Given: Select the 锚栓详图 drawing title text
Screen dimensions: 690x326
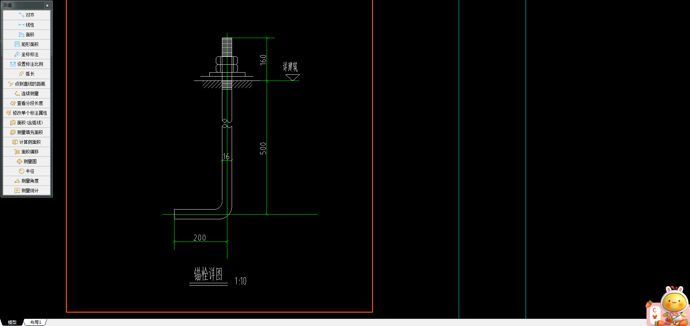Looking at the screenshot, I should pos(208,274).
